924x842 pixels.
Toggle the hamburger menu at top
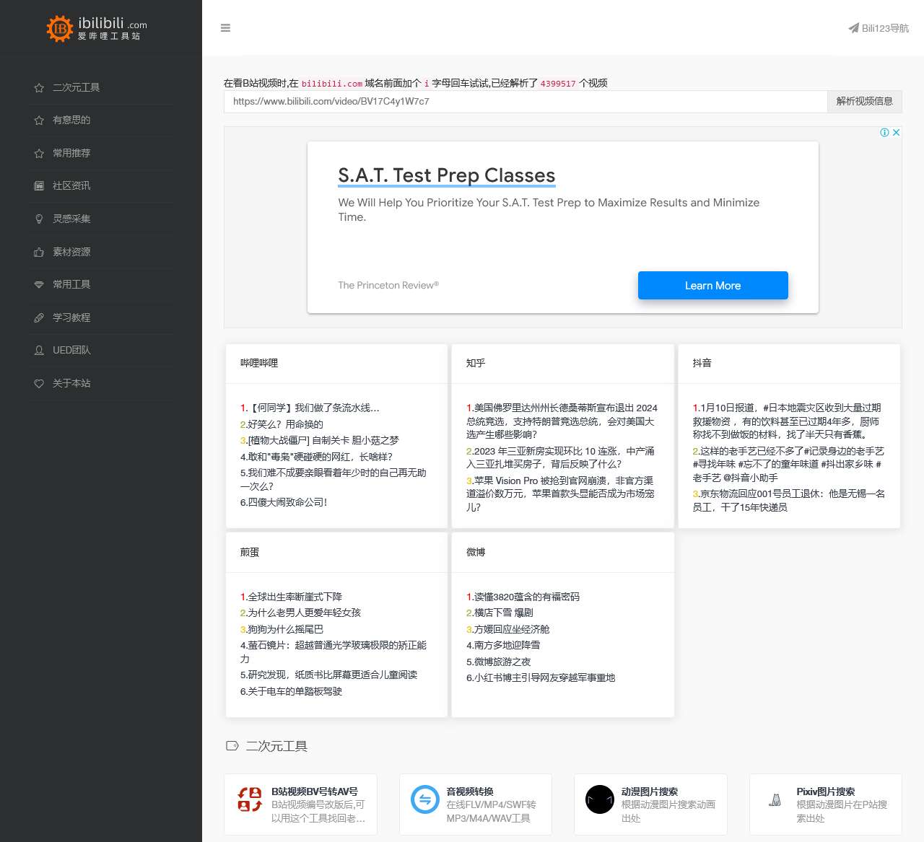pos(225,27)
